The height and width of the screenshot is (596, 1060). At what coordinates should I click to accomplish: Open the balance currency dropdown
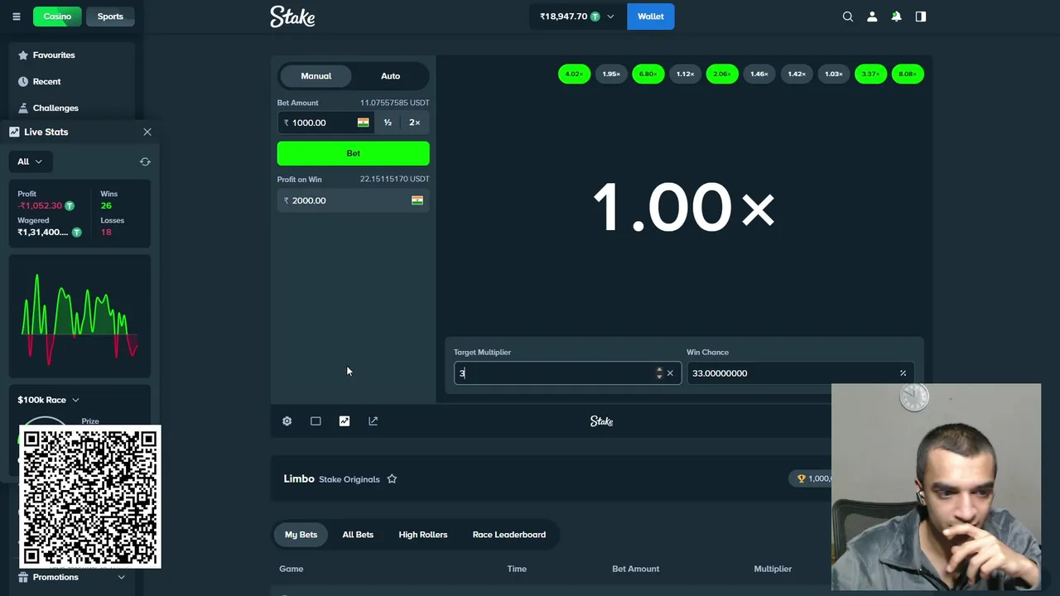(577, 17)
